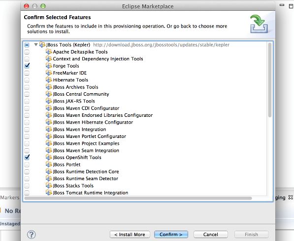
Task: Check the JBoss Maven Integration checkbox
Action: tap(27, 130)
